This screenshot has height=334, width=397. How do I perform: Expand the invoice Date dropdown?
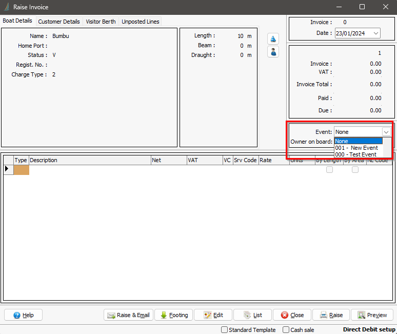point(375,33)
